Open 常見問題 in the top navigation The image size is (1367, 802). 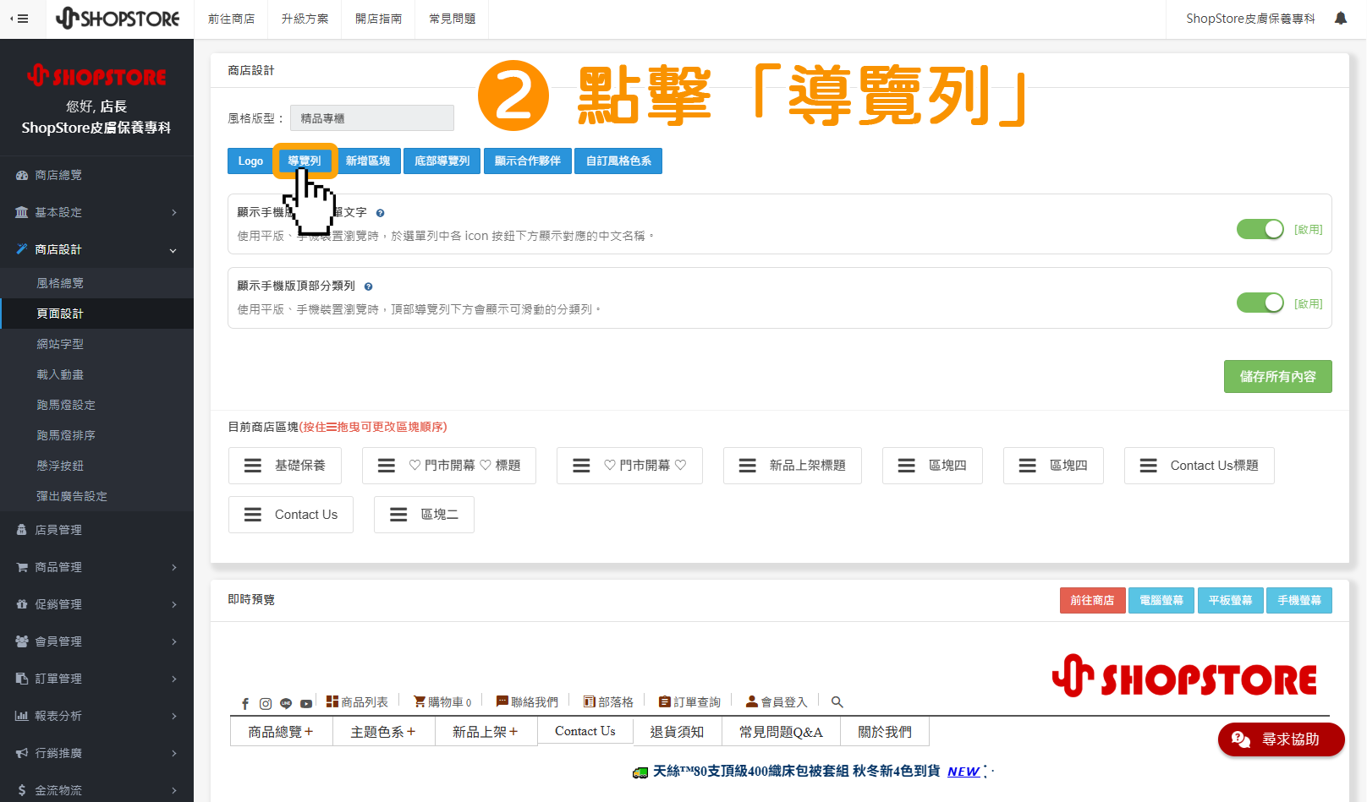pyautogui.click(x=452, y=19)
